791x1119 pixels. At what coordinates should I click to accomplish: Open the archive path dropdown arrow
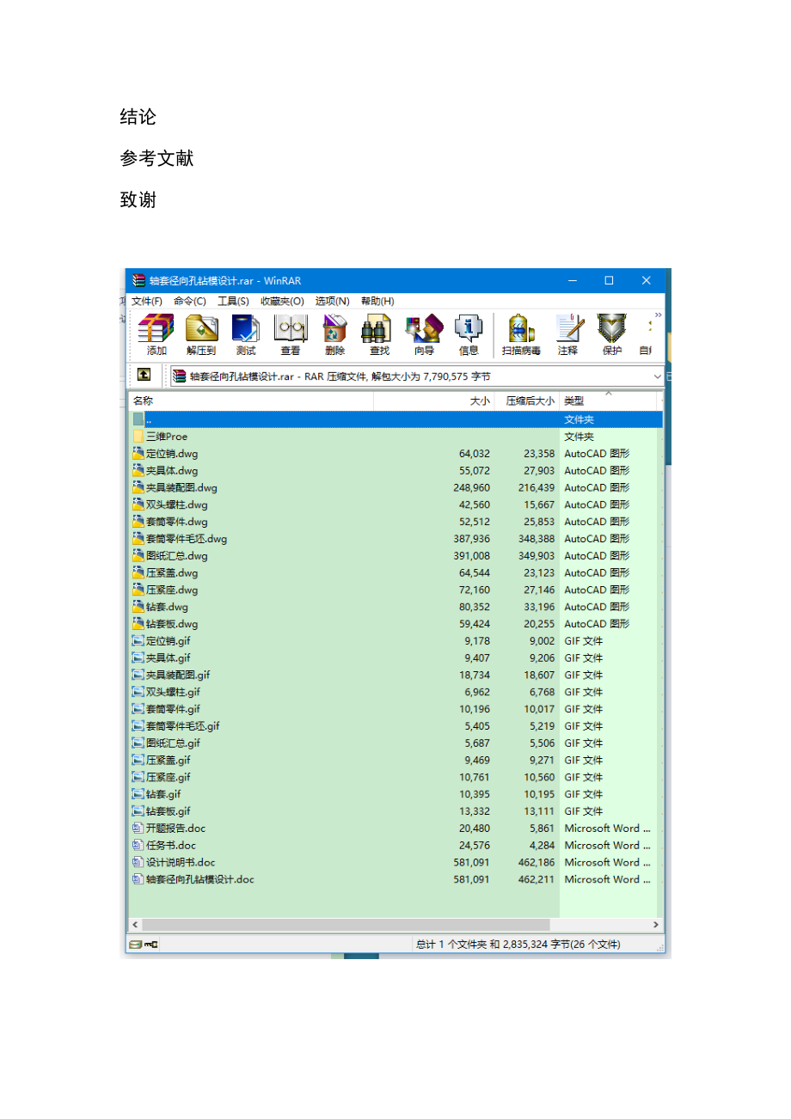pyautogui.click(x=658, y=376)
